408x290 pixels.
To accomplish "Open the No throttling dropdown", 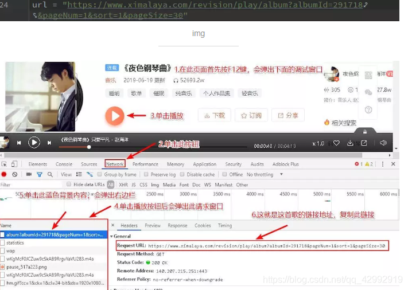I will click(265, 174).
